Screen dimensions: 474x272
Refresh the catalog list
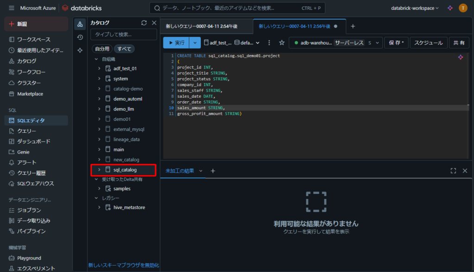coord(144,23)
